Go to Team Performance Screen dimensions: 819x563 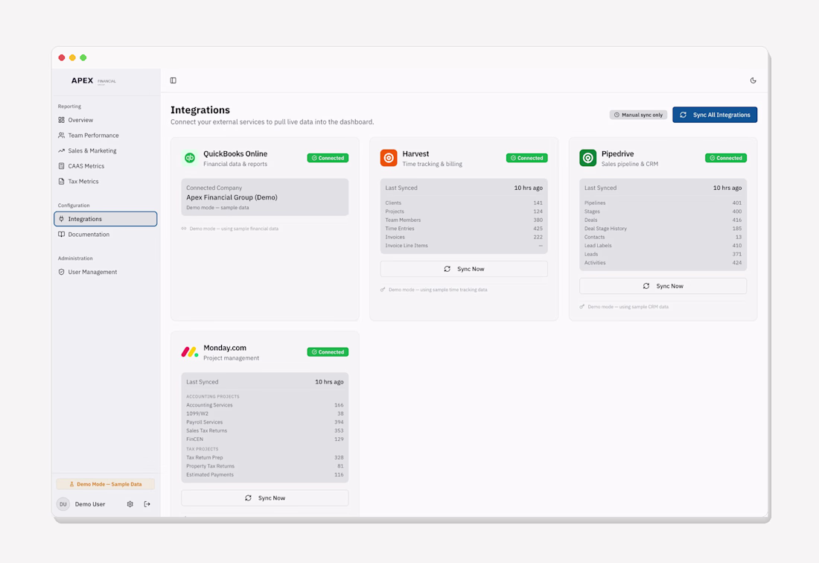point(93,136)
